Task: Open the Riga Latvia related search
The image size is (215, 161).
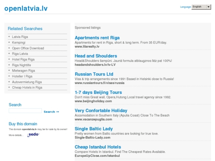Action: [20, 54]
